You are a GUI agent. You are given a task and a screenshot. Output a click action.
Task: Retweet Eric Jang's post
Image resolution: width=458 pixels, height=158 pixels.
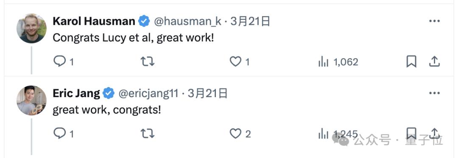coord(148,133)
